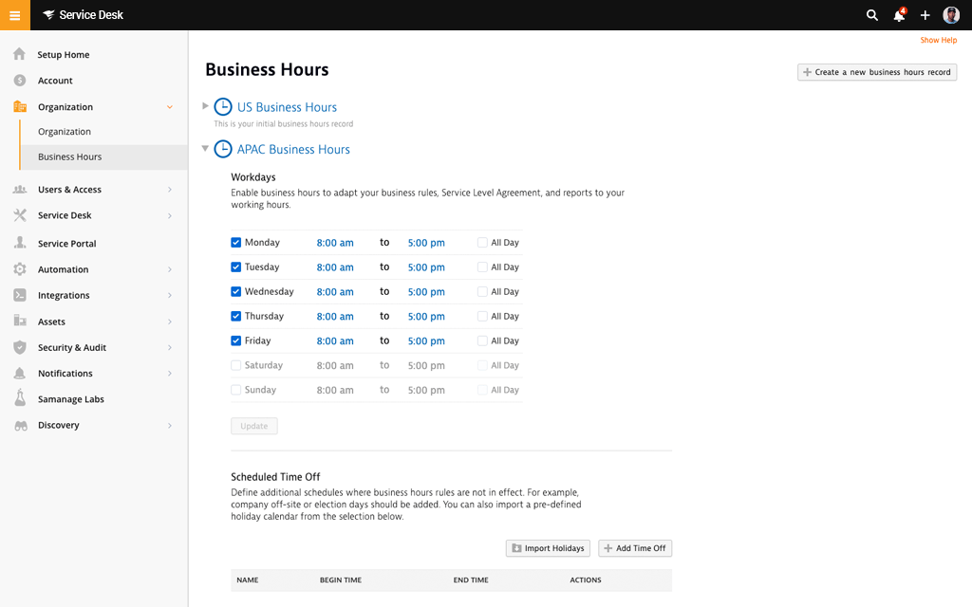Click the Add Time Off button
The image size is (972, 607).
[x=635, y=548]
